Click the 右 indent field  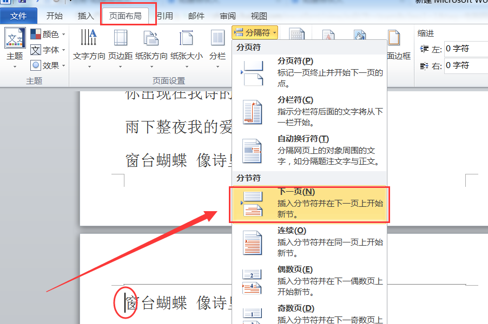[x=466, y=65]
